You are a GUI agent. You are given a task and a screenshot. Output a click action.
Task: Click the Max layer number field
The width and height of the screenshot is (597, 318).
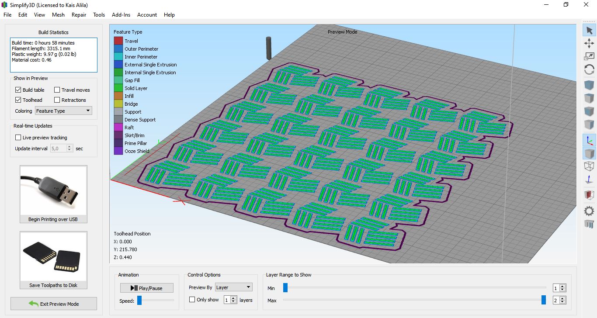click(556, 301)
